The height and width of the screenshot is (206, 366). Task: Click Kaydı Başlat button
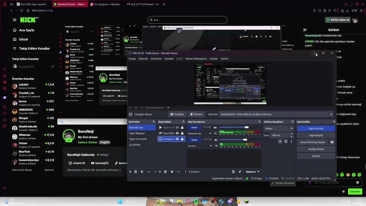316,135
